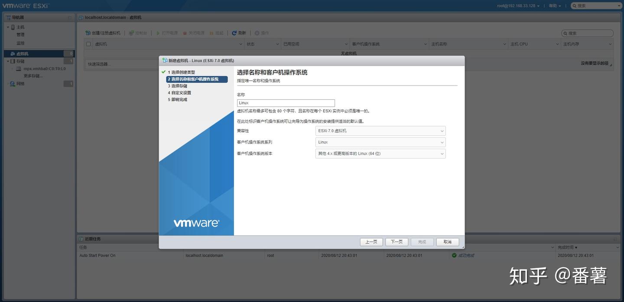Toggle the select-all checkbox in the VM list header
Image resolution: width=624 pixels, height=302 pixels.
[x=88, y=44]
